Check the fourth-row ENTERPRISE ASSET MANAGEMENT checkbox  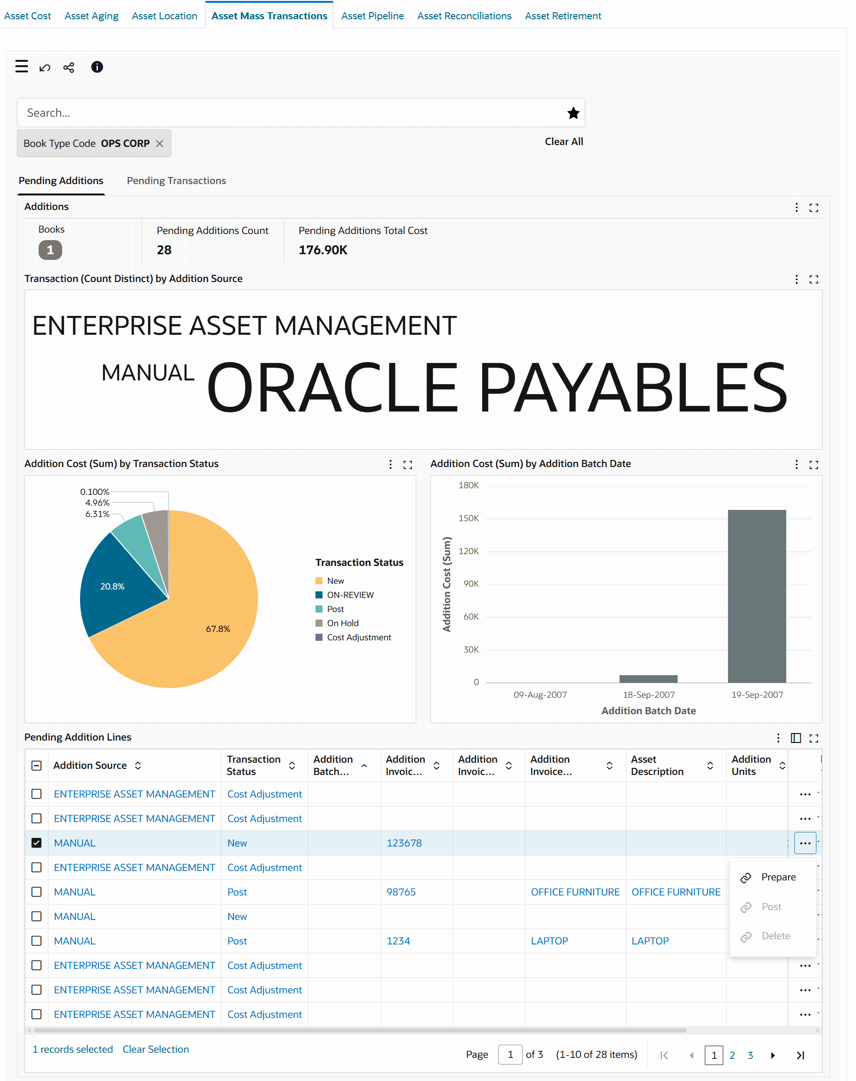(37, 868)
